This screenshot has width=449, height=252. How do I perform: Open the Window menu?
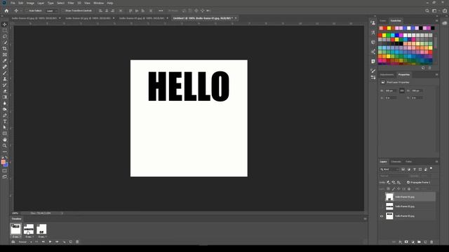click(x=98, y=3)
